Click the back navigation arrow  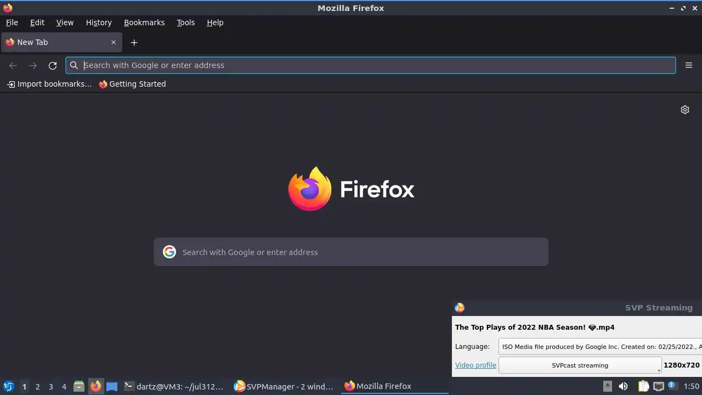point(13,65)
